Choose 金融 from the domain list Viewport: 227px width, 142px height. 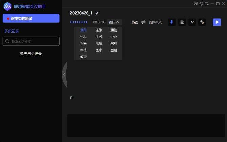point(113,50)
